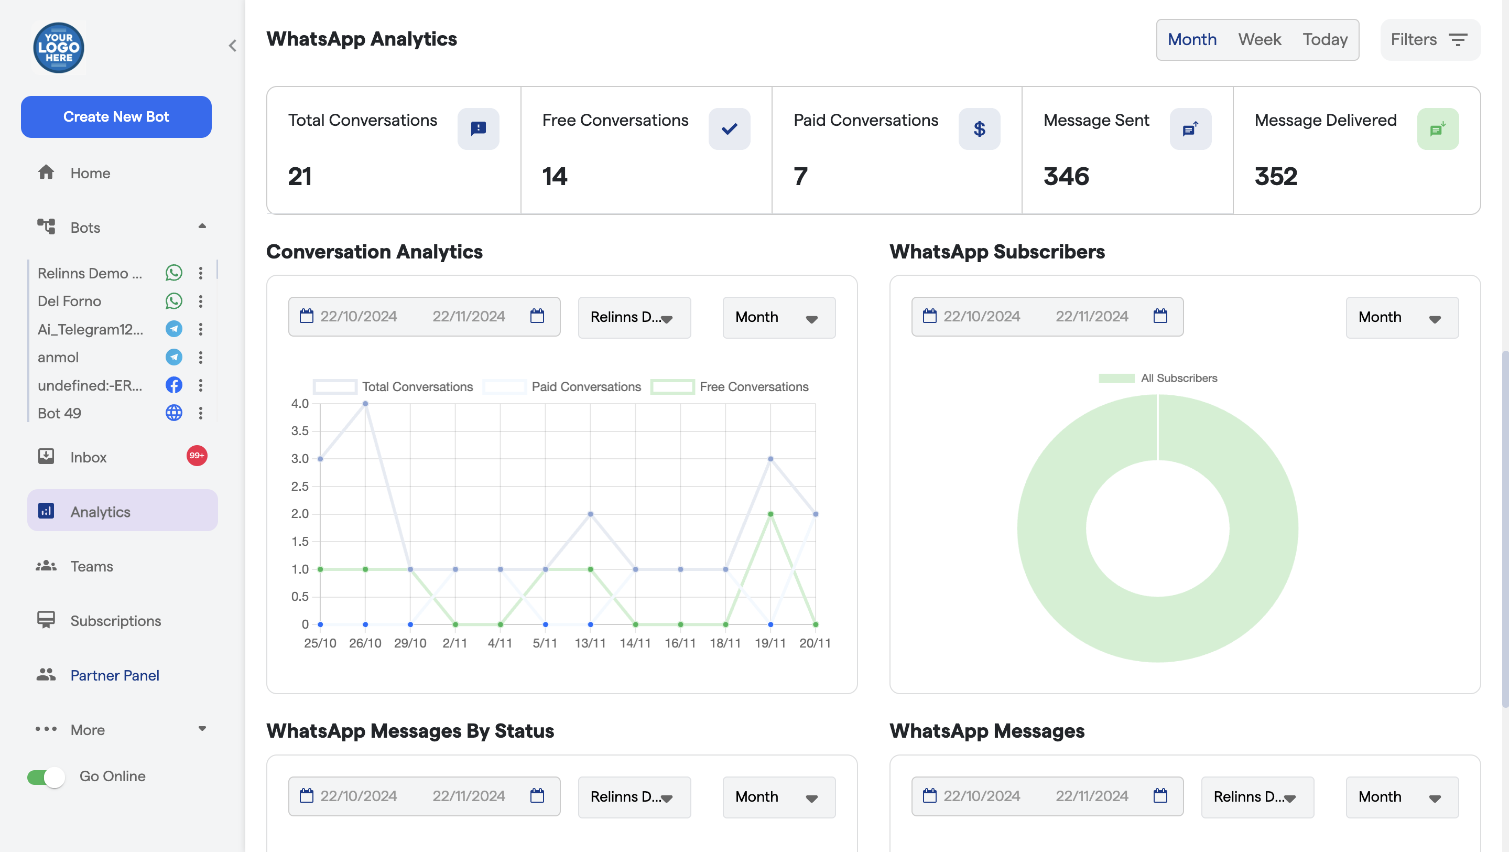Image resolution: width=1509 pixels, height=852 pixels.
Task: Click Facebook icon beside undefined:-ER bot
Action: pos(173,385)
